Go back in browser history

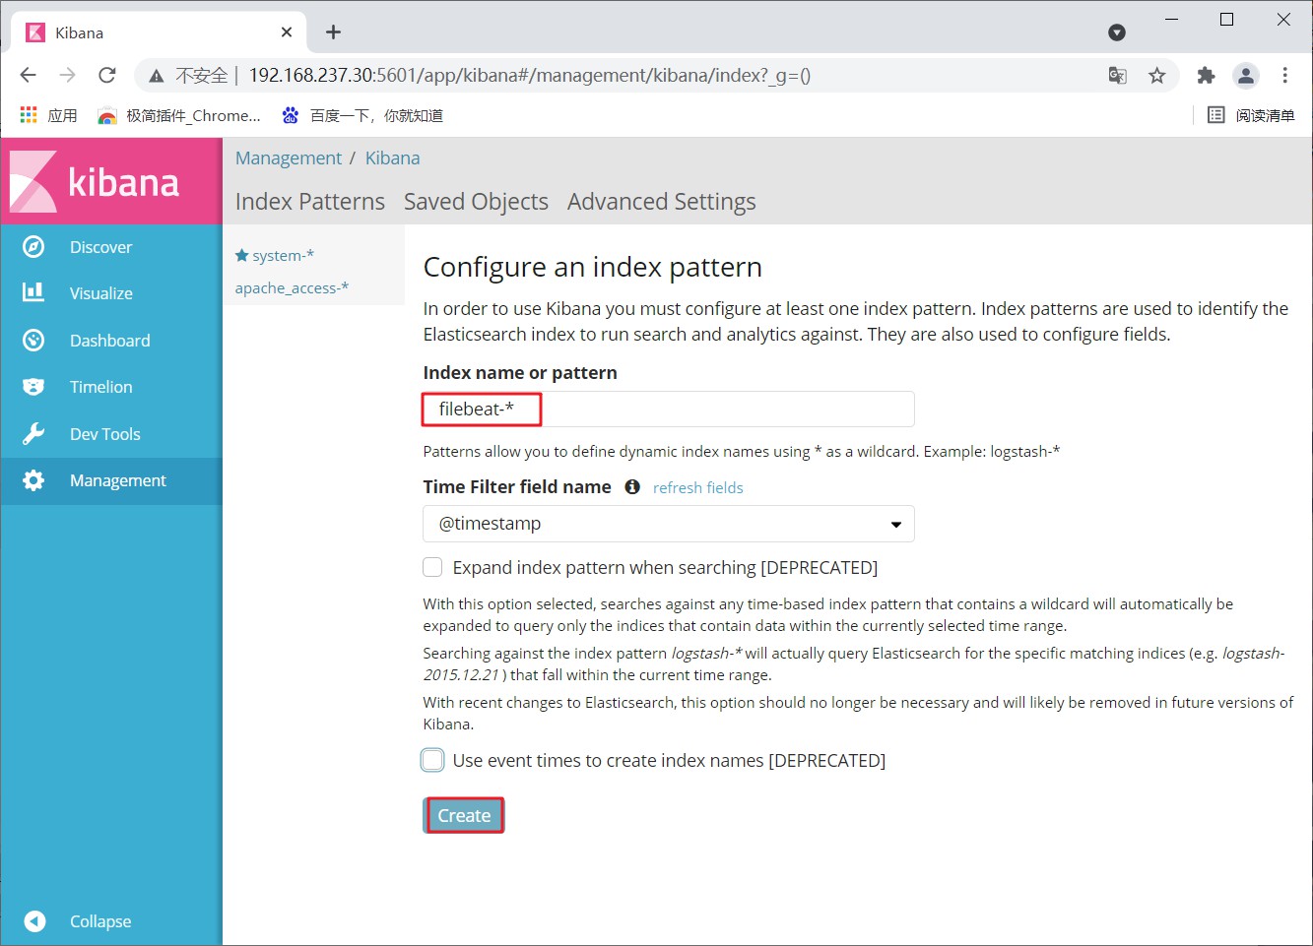[28, 75]
